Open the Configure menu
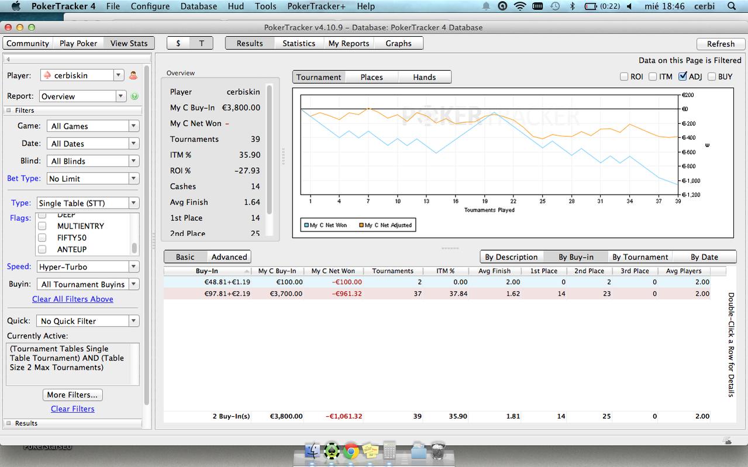This screenshot has width=748, height=467. 150,6
